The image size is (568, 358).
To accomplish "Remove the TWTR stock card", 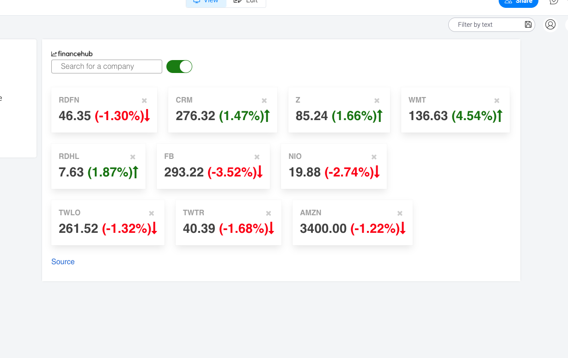I will 269,213.
